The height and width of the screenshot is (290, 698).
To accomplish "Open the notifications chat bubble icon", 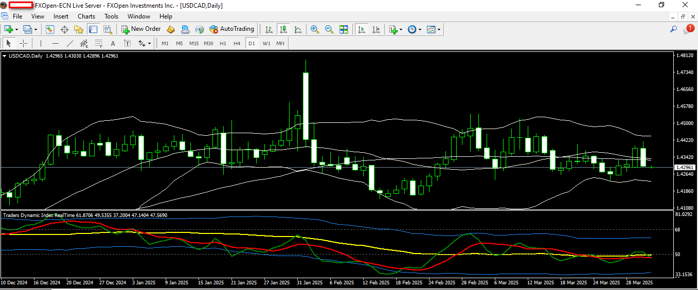I will 688,29.
